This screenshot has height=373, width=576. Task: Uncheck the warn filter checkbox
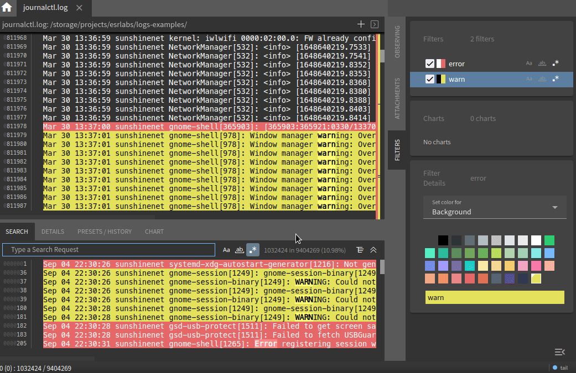(x=429, y=79)
